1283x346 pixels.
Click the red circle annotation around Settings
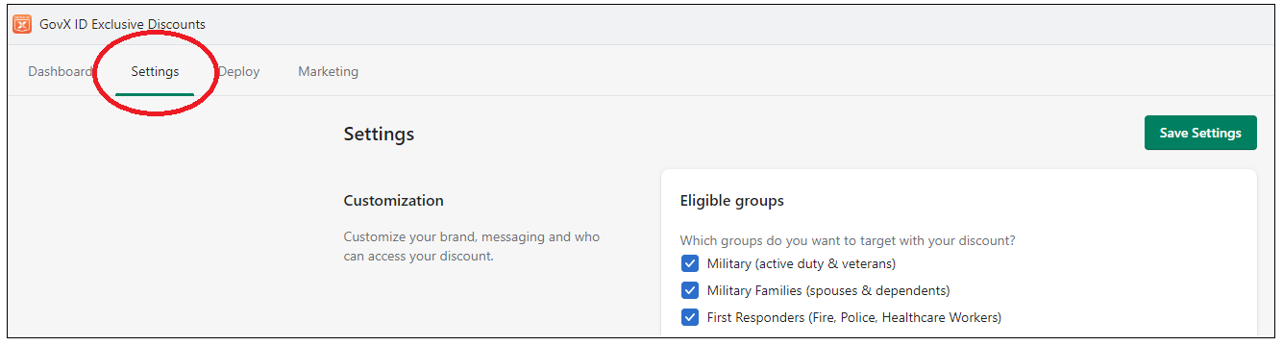(x=156, y=72)
